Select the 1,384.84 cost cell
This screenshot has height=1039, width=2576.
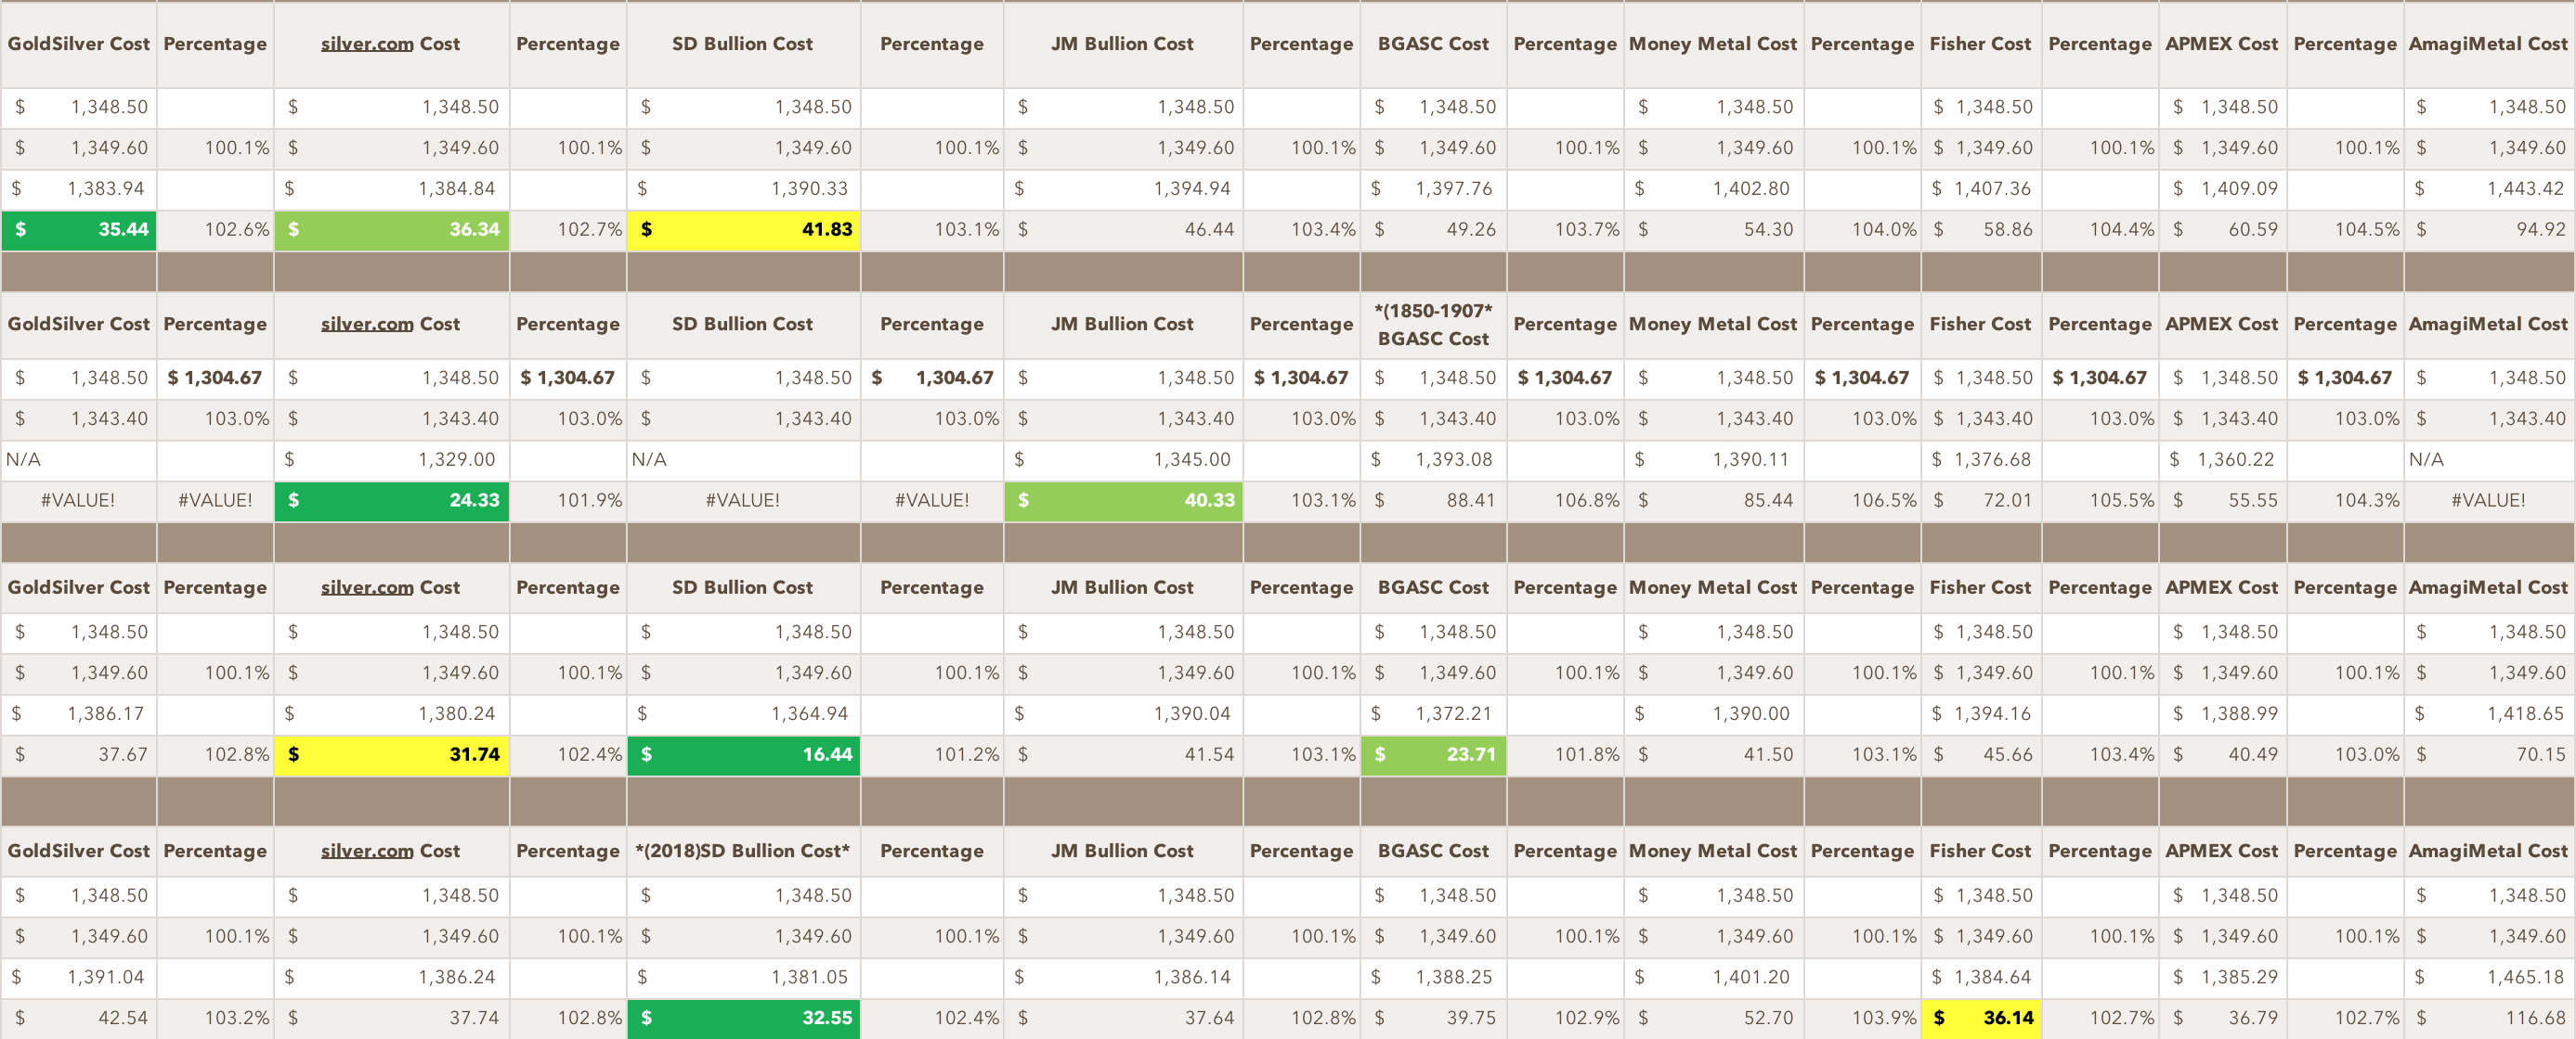(x=392, y=189)
